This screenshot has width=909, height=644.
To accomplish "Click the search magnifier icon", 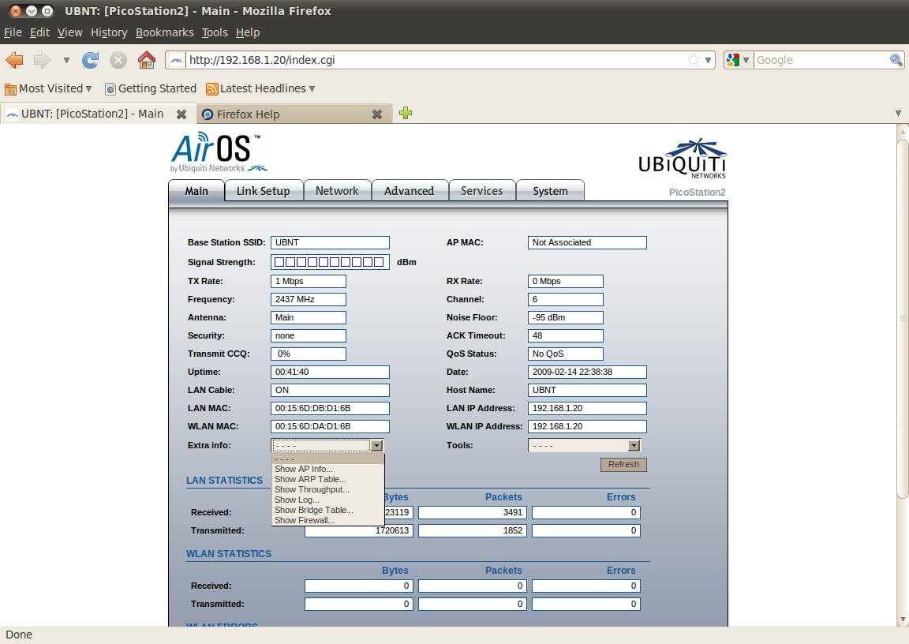I will (896, 60).
